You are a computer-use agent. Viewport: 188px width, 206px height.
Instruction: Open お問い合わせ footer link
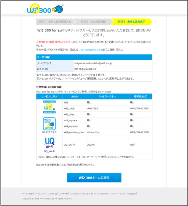coord(87,193)
